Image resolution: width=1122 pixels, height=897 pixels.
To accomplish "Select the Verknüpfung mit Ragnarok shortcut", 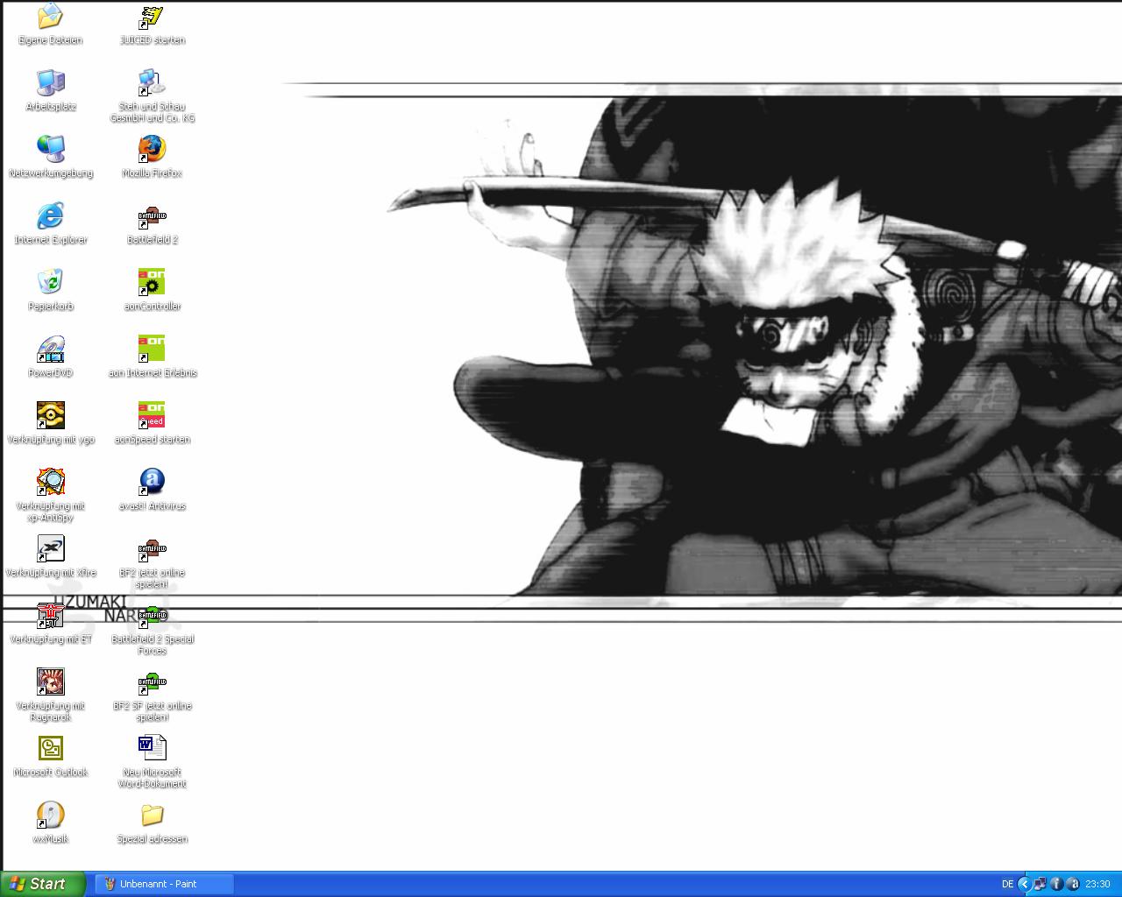I will [51, 682].
